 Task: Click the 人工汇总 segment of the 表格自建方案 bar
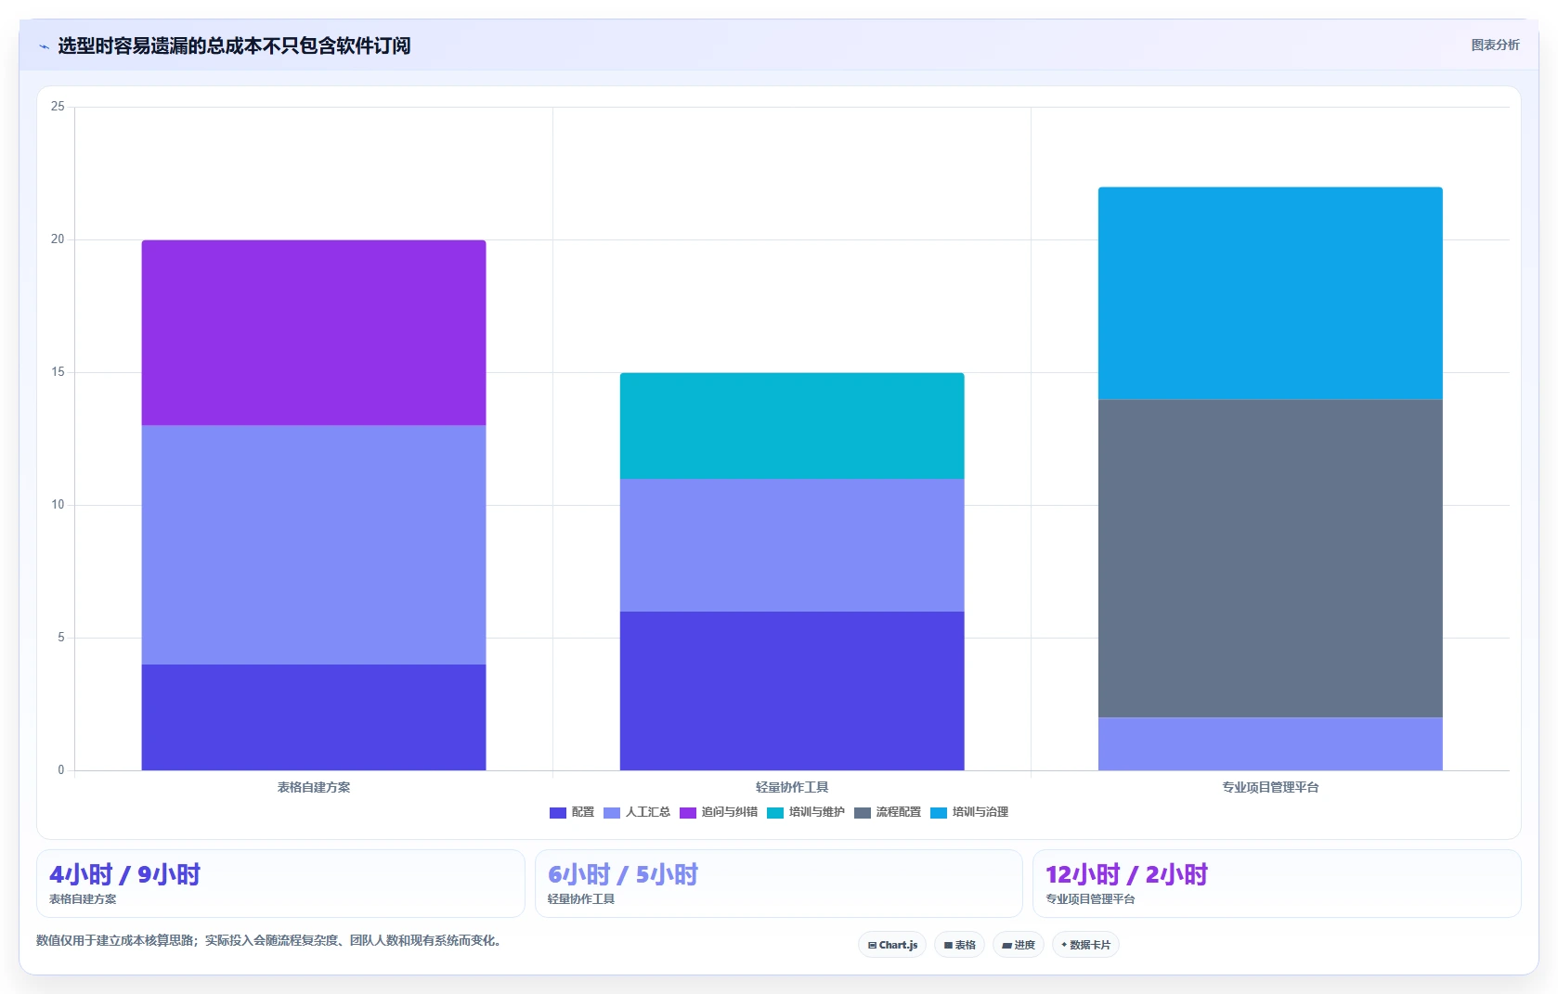click(314, 545)
